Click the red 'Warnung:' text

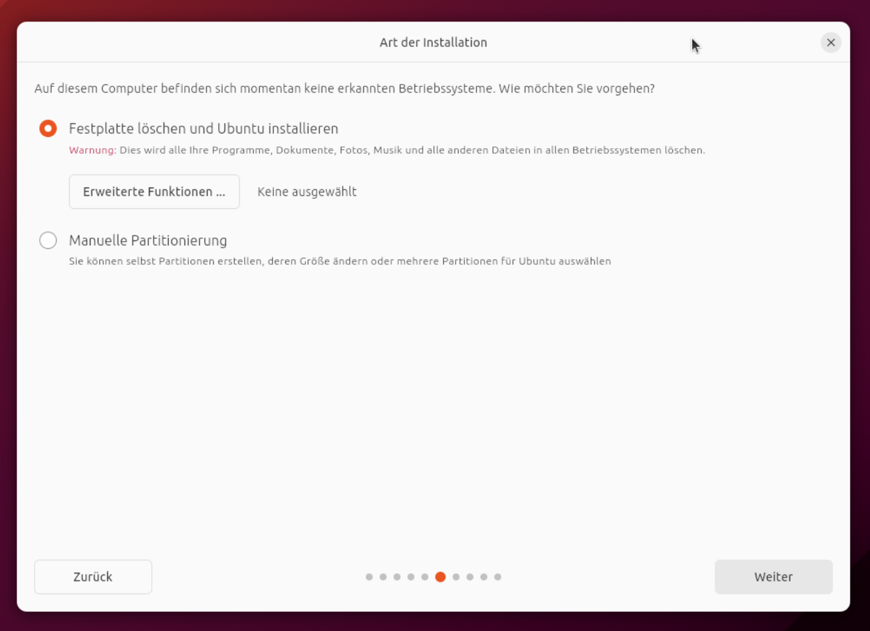92,150
